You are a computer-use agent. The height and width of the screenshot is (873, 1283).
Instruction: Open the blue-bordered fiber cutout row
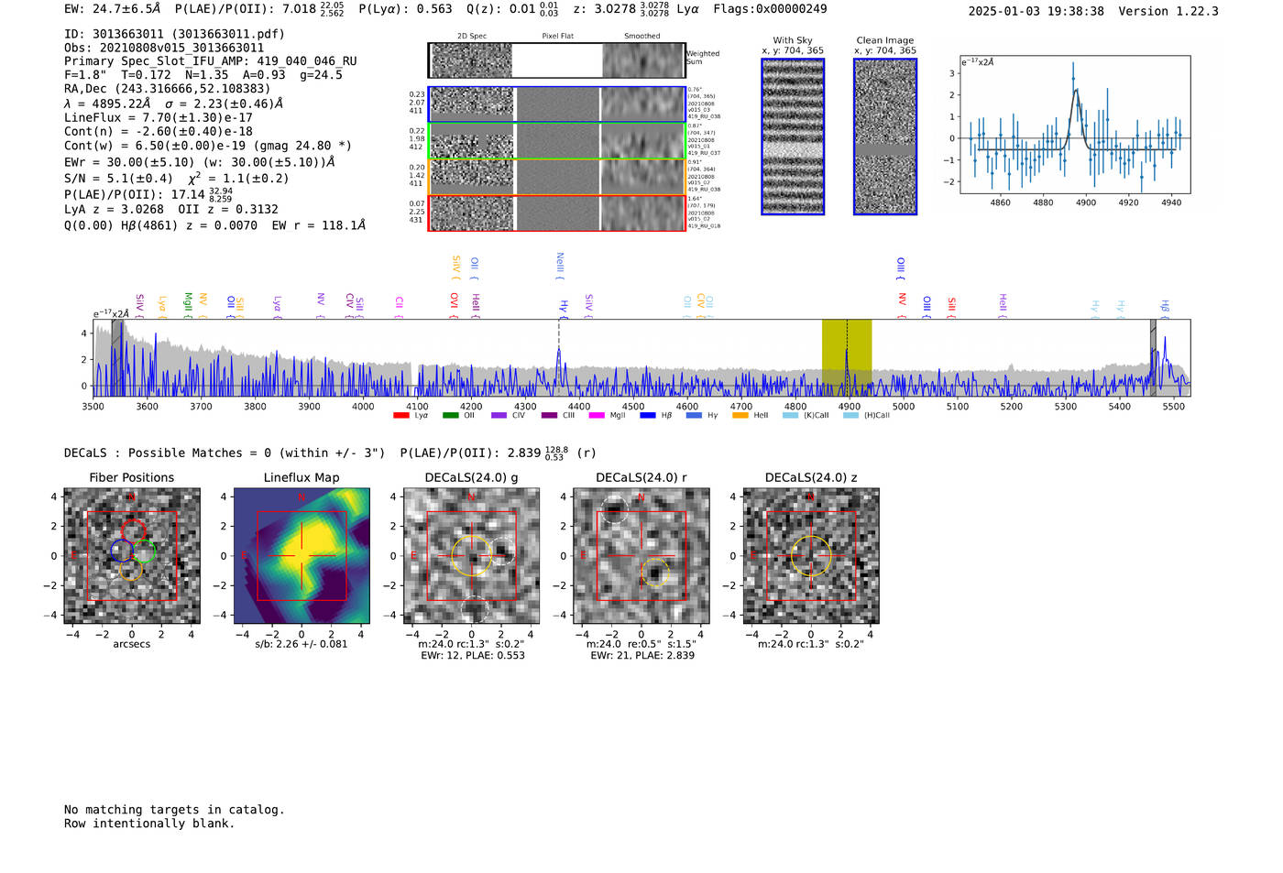pos(557,104)
